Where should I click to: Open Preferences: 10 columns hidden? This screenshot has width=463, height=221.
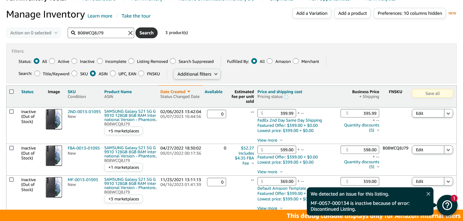pyautogui.click(x=410, y=13)
